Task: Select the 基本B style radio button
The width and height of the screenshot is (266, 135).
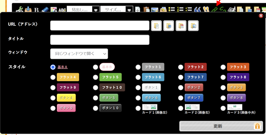Action: (95, 67)
